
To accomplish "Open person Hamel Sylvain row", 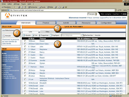I will pos(74,63).
